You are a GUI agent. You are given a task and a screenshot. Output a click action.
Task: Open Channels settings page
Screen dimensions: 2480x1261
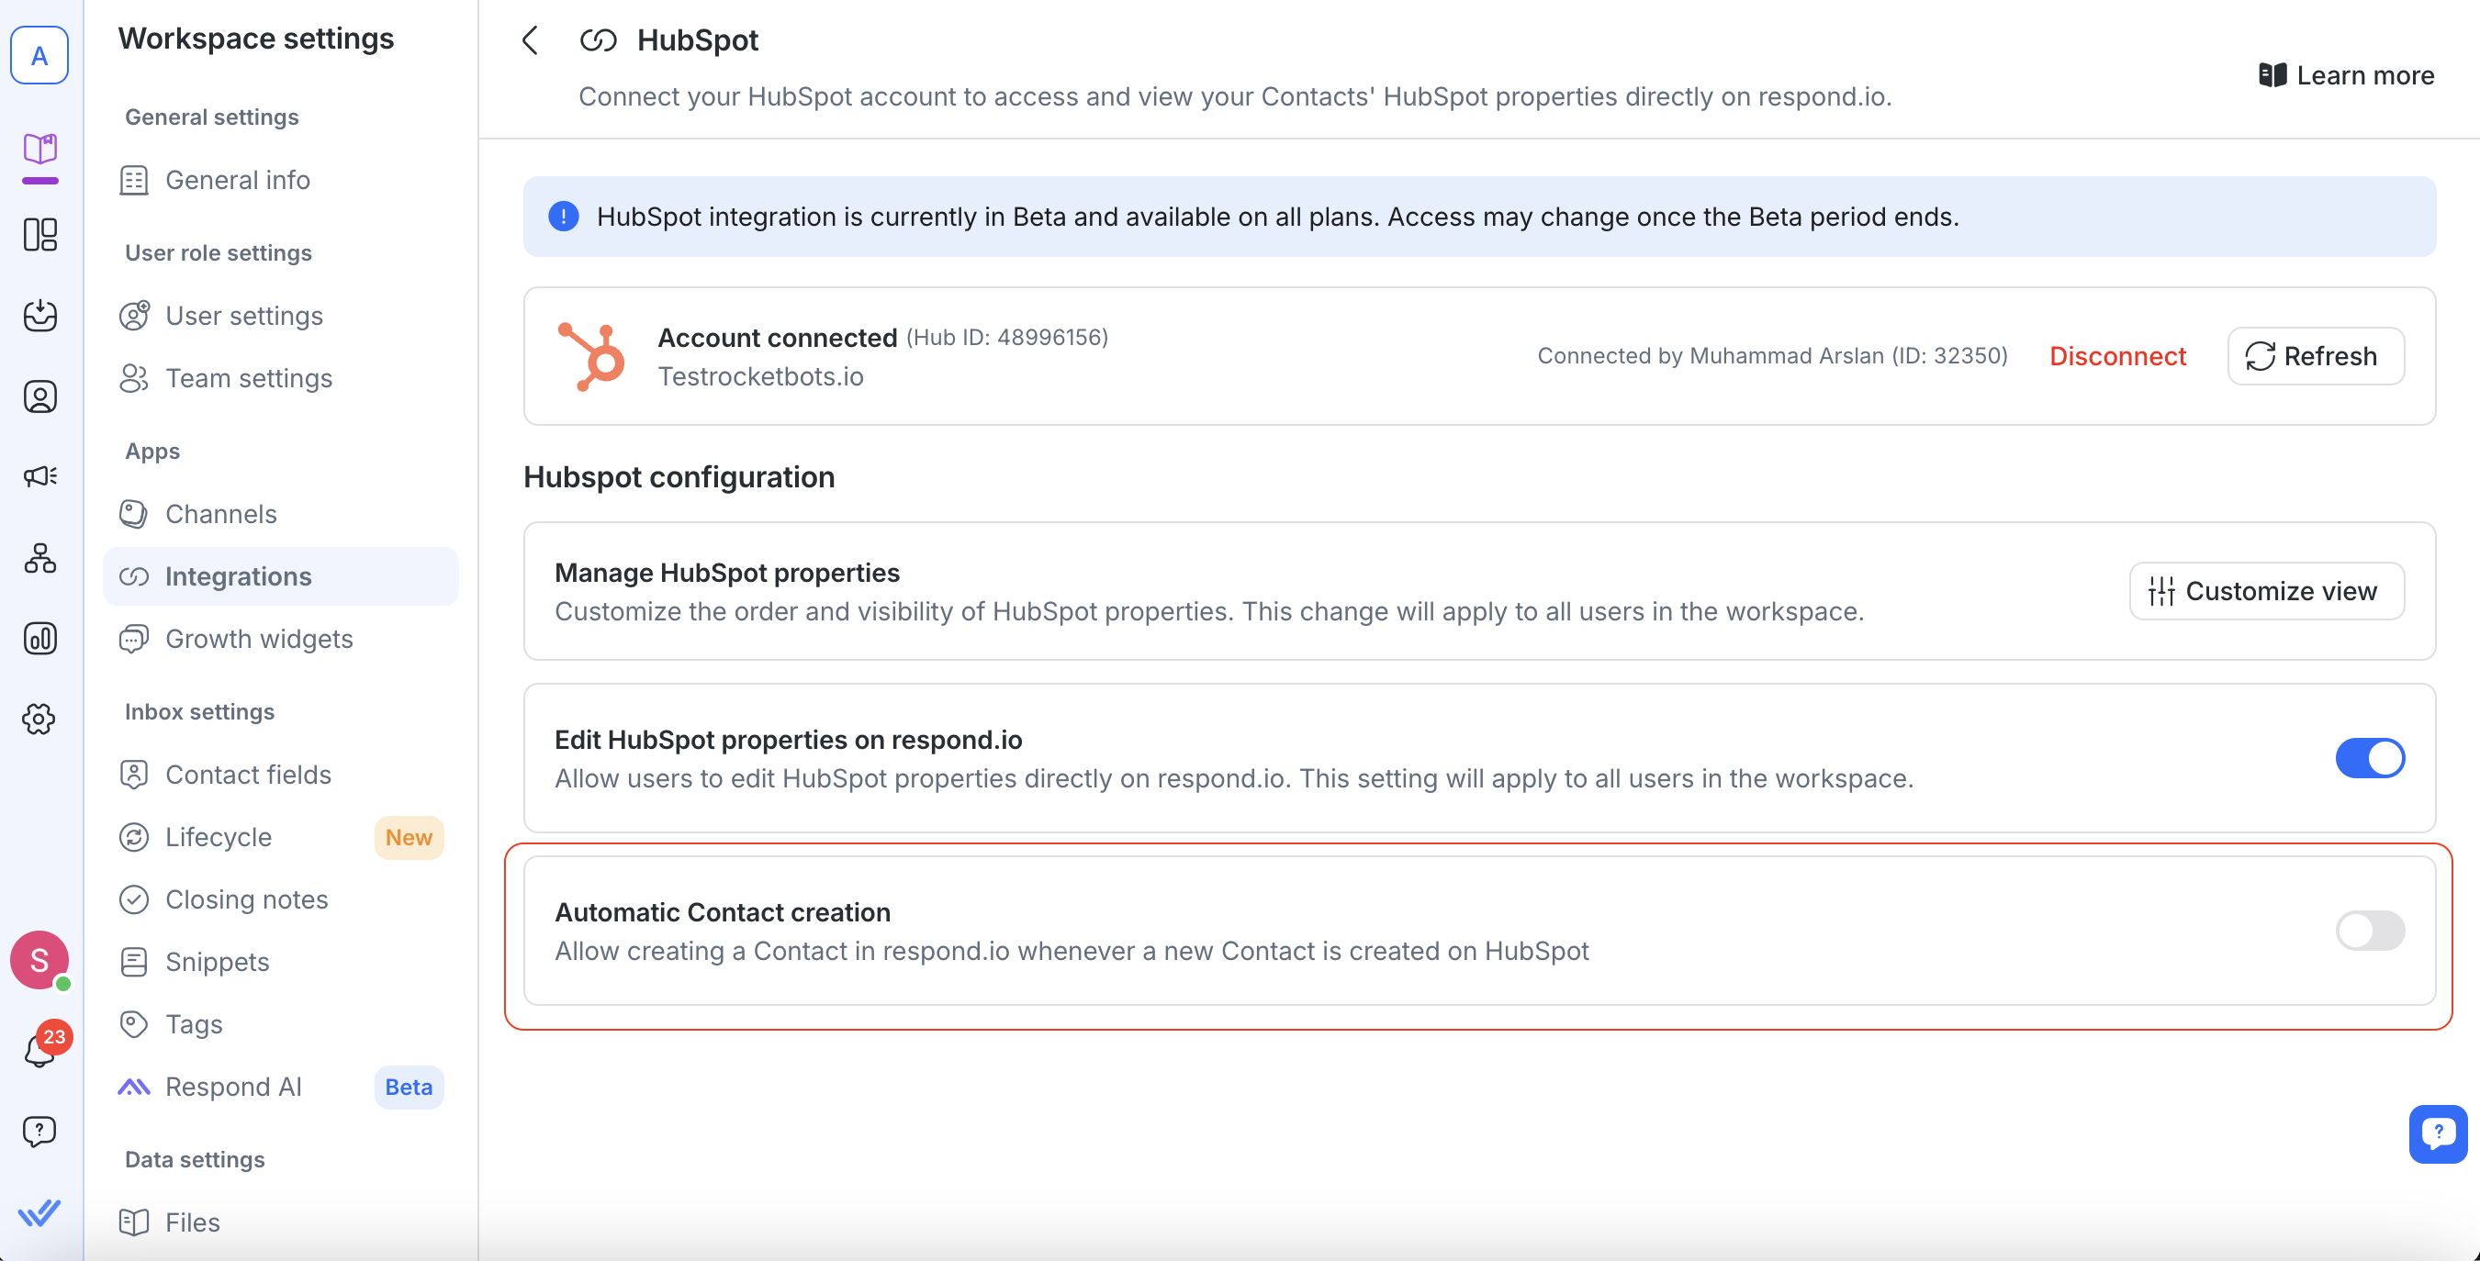pyautogui.click(x=220, y=514)
